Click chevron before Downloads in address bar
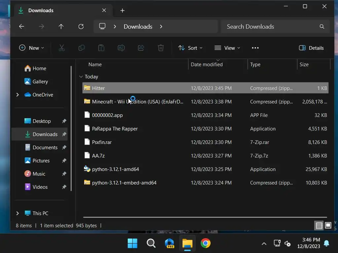The height and width of the screenshot is (253, 338). coord(115,26)
